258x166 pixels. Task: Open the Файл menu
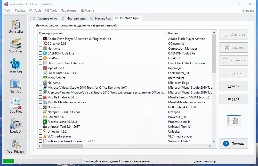point(7,11)
